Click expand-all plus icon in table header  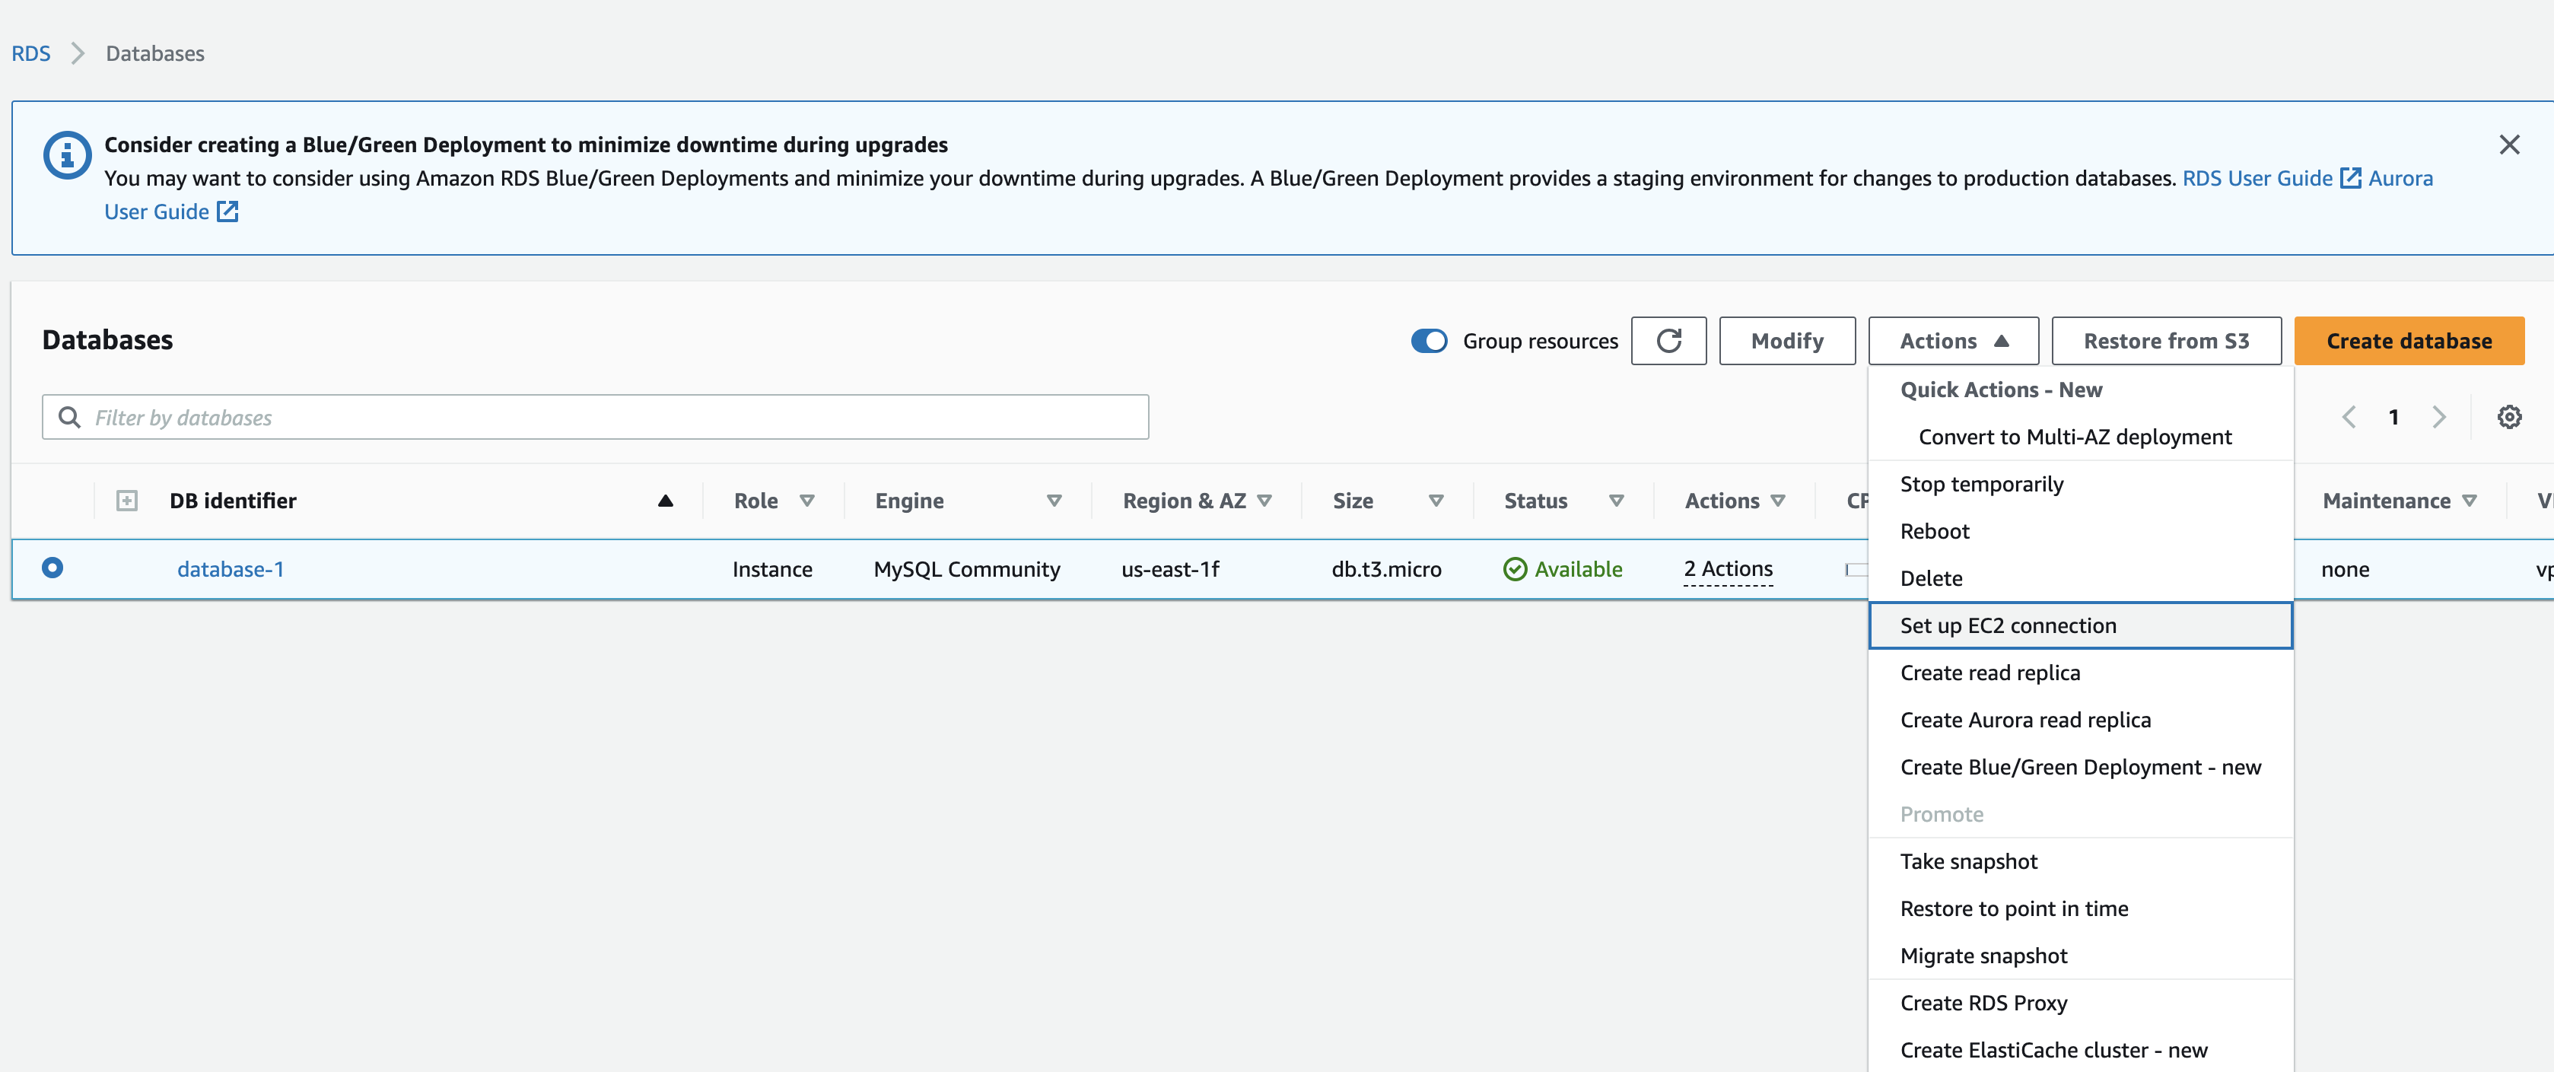[x=127, y=501]
